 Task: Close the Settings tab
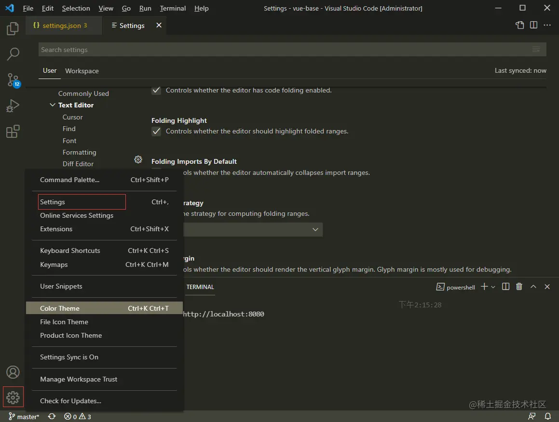point(159,25)
